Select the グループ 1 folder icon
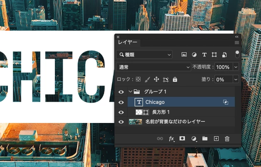Image resolution: width=261 pixels, height=167 pixels. coord(137,92)
